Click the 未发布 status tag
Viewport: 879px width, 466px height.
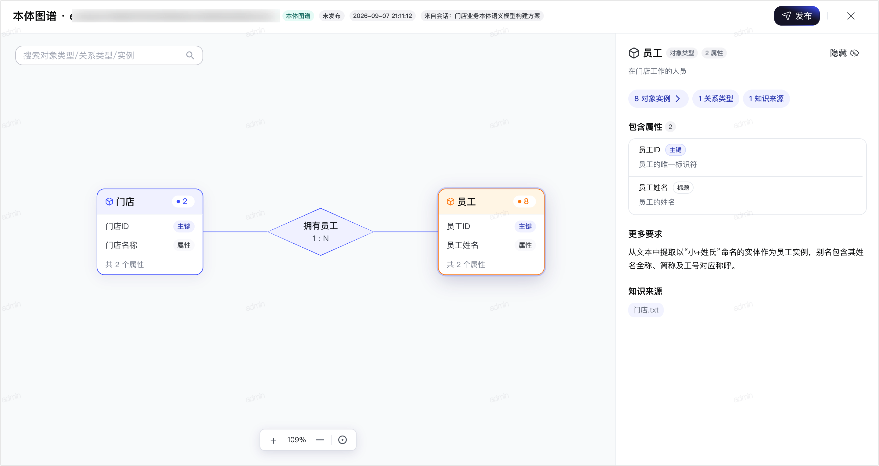tap(331, 16)
